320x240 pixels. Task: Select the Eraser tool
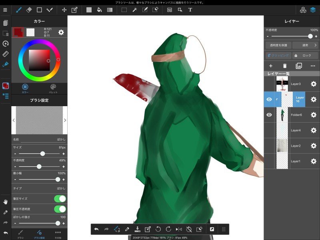(x=29, y=10)
